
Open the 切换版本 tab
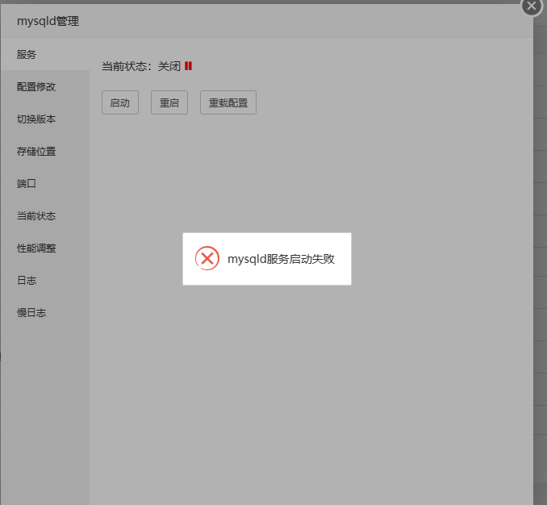tap(45, 119)
